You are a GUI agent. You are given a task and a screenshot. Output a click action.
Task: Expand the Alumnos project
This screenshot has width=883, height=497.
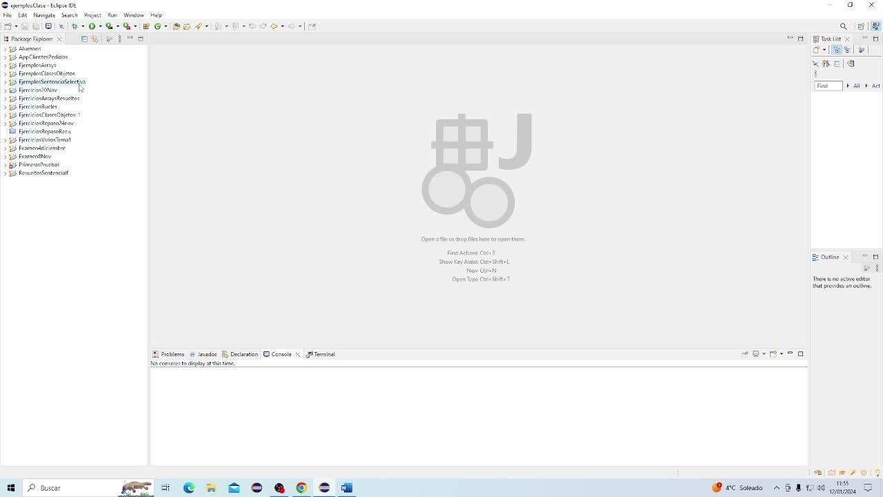pyautogui.click(x=6, y=49)
